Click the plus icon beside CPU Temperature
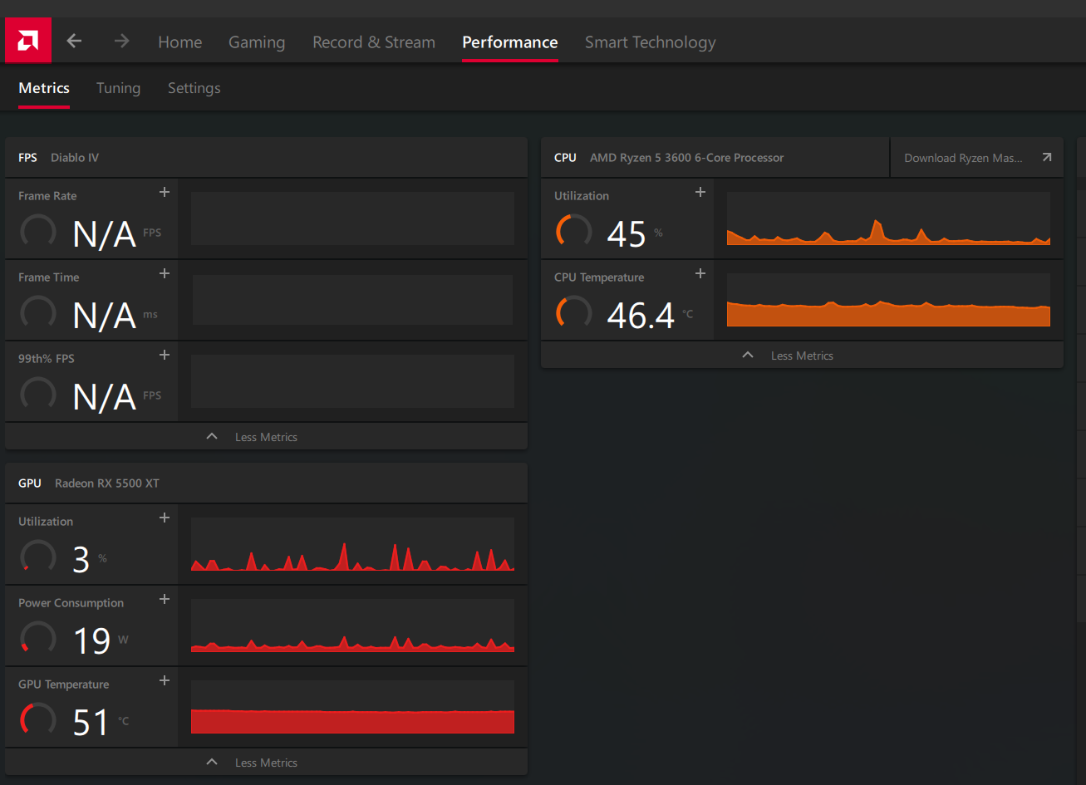Screen dimensions: 1086x785 point(700,273)
